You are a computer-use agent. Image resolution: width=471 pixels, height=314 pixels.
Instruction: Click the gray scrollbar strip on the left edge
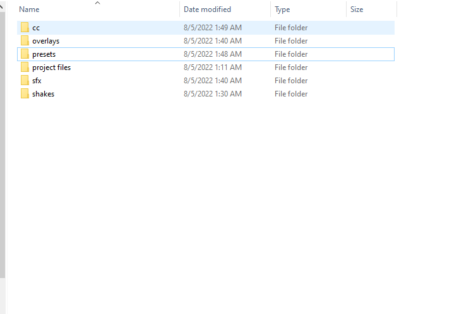pos(3,158)
